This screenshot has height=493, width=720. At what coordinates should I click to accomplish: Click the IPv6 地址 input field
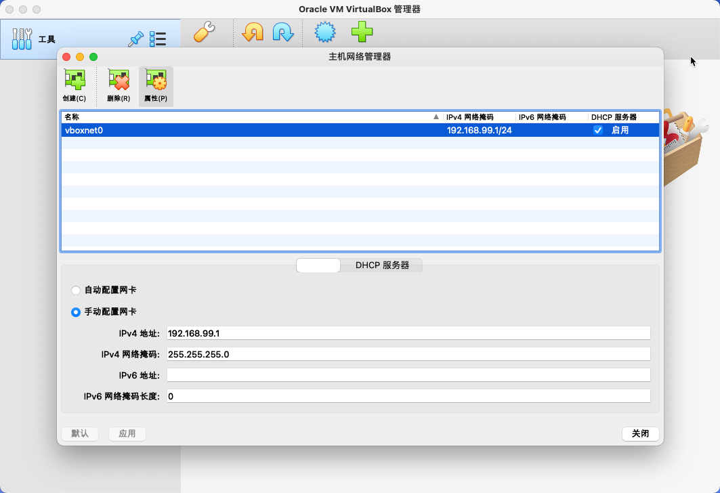pyautogui.click(x=408, y=375)
